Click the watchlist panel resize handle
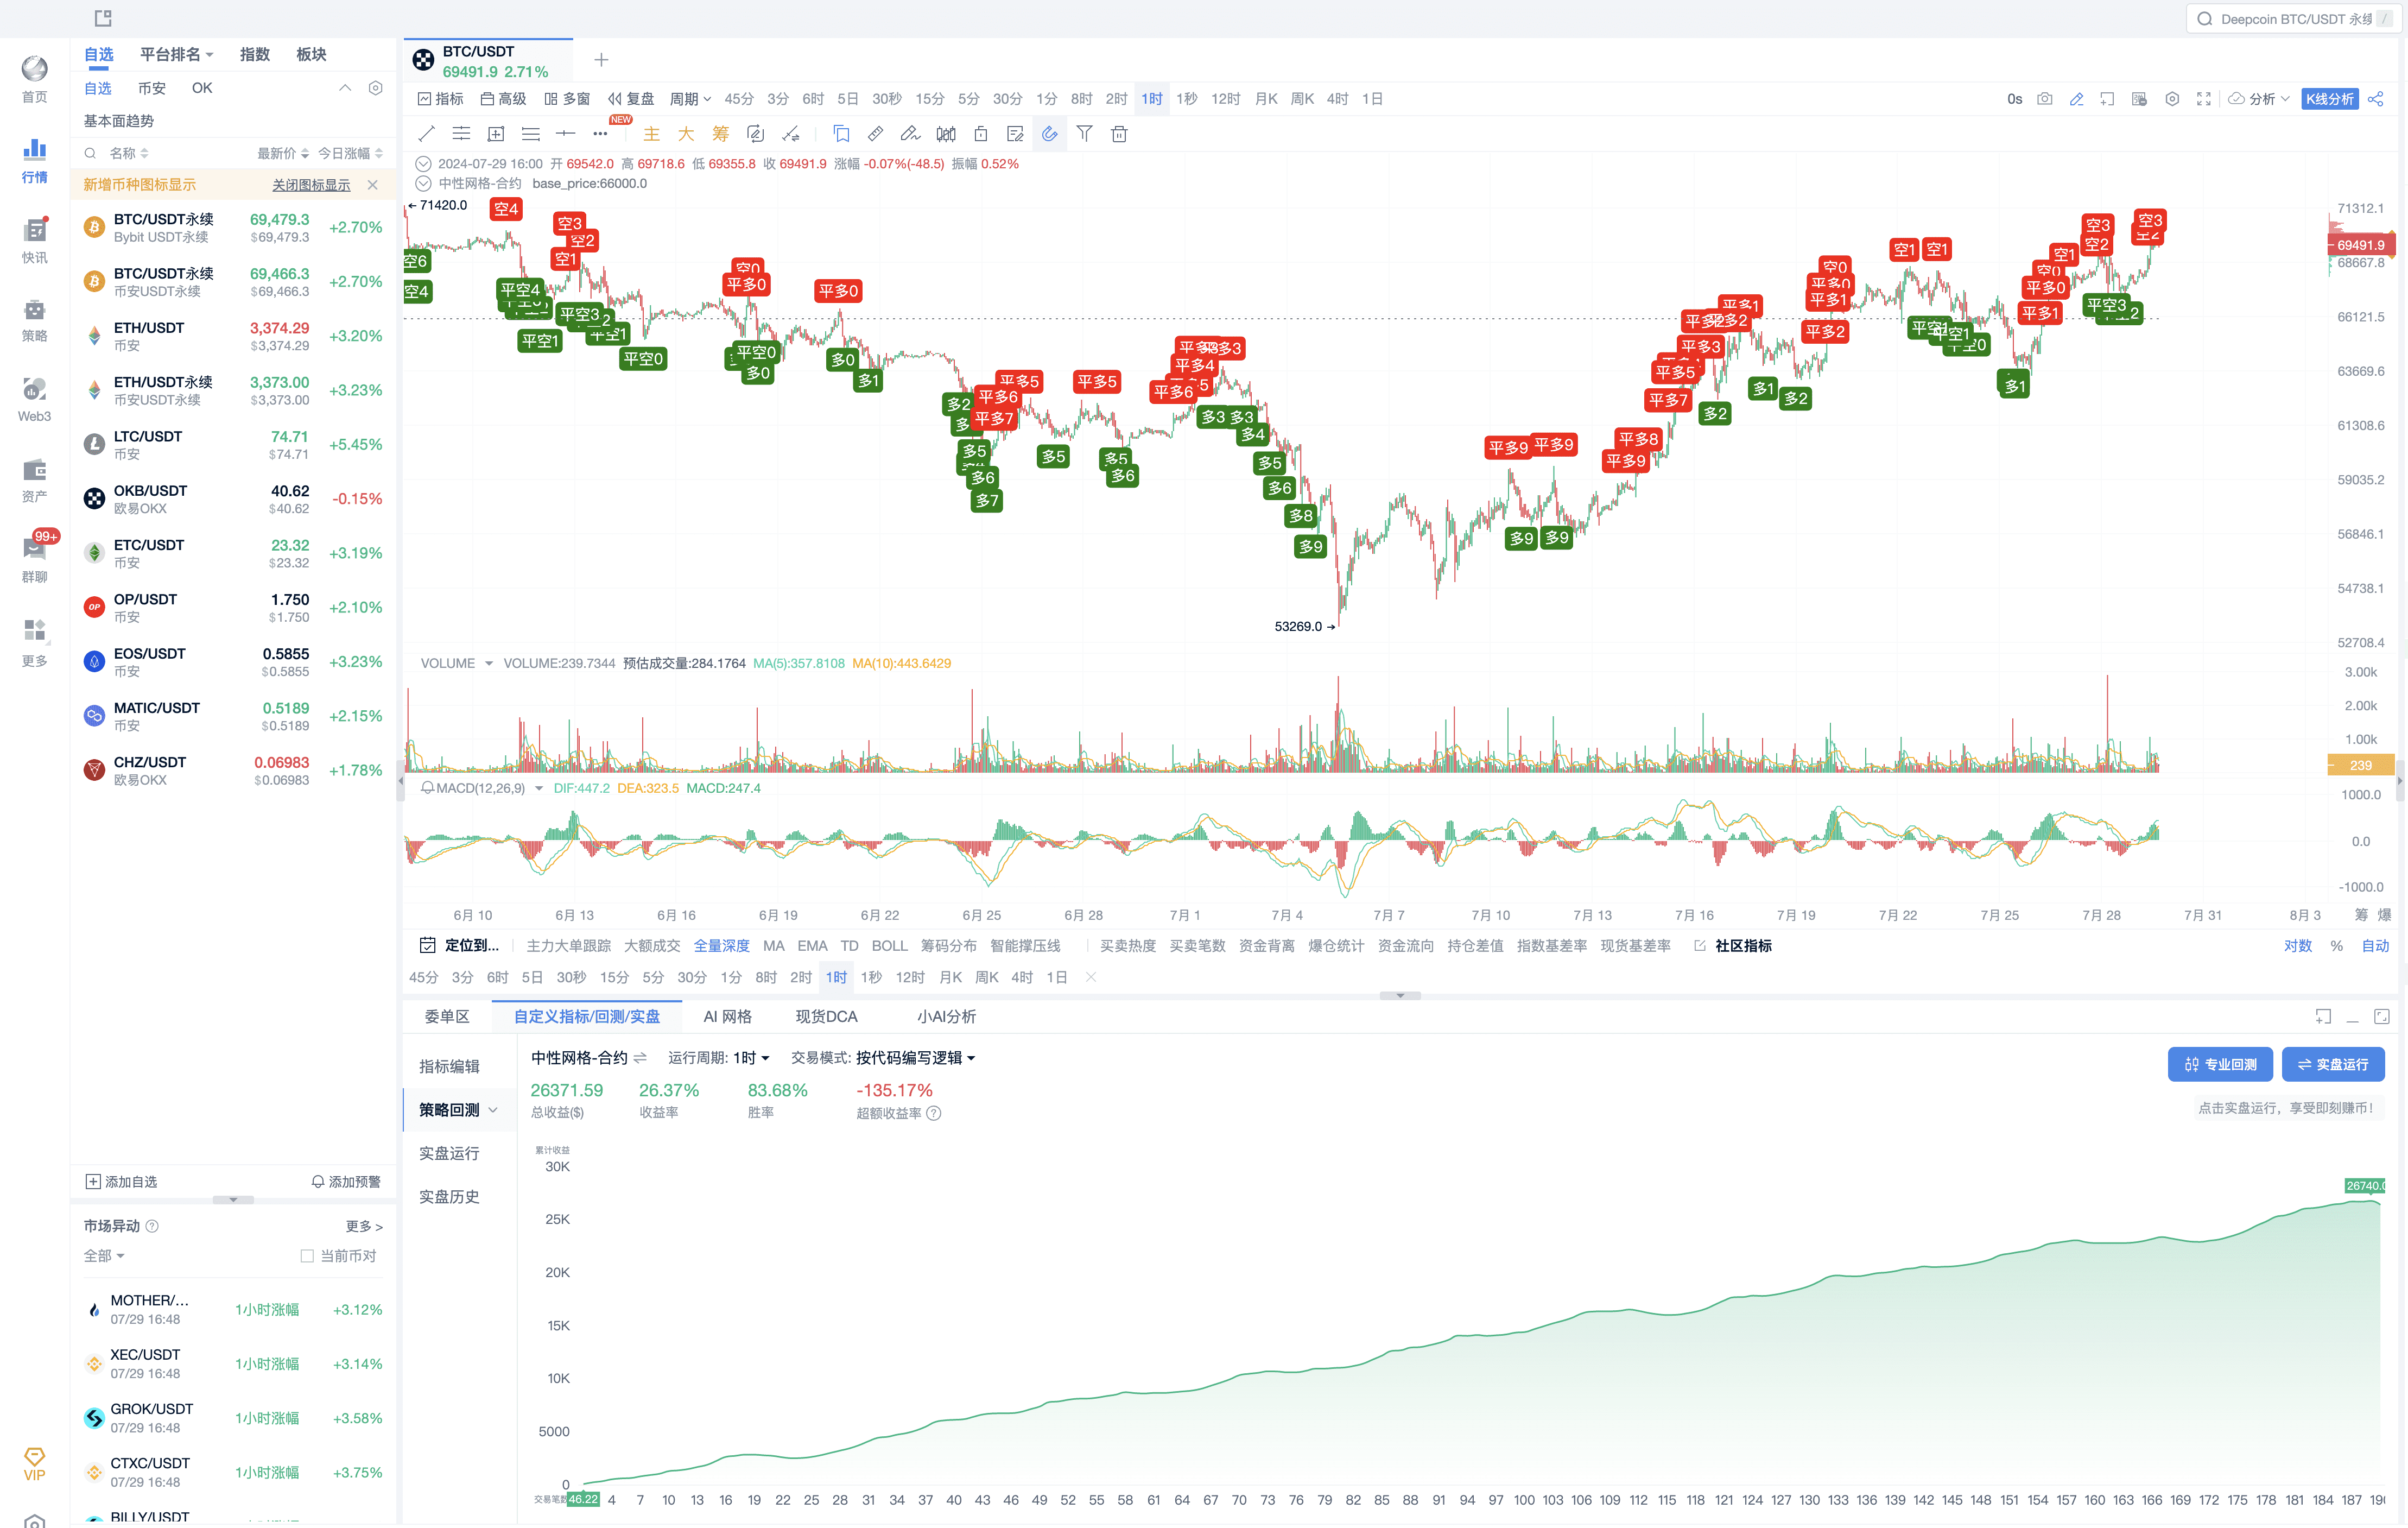Viewport: 2408px width, 1528px height. tap(233, 1201)
